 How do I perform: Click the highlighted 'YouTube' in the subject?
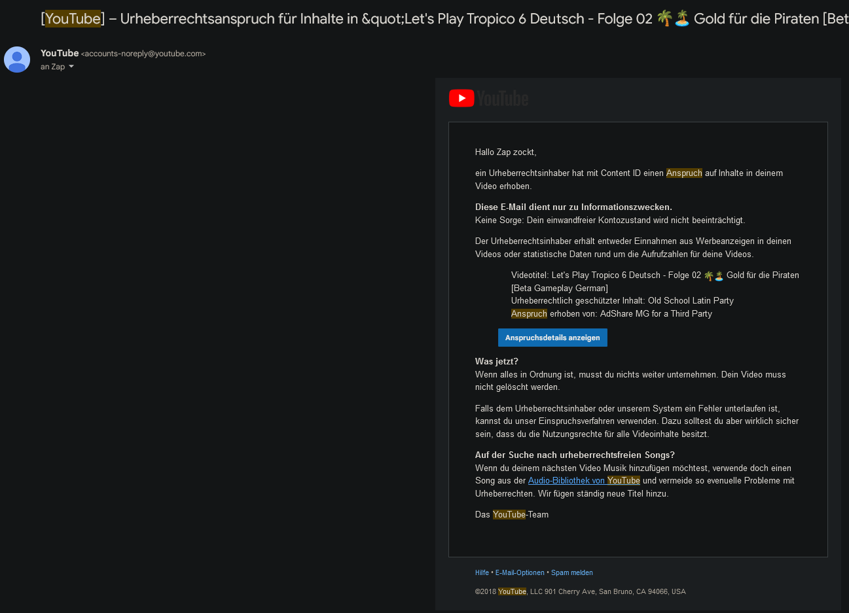[73, 19]
